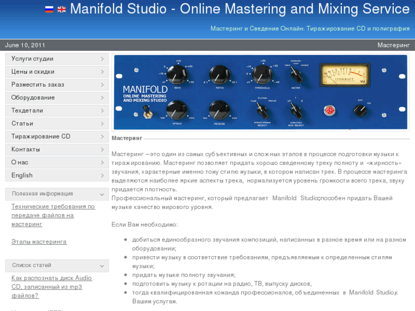The width and height of the screenshot is (415, 311).
Task: Click the attack/release SELECT switch
Action: tap(262, 111)
